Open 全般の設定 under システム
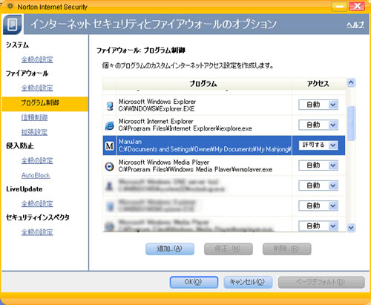Screen dimensions: 371x305 (x=37, y=59)
